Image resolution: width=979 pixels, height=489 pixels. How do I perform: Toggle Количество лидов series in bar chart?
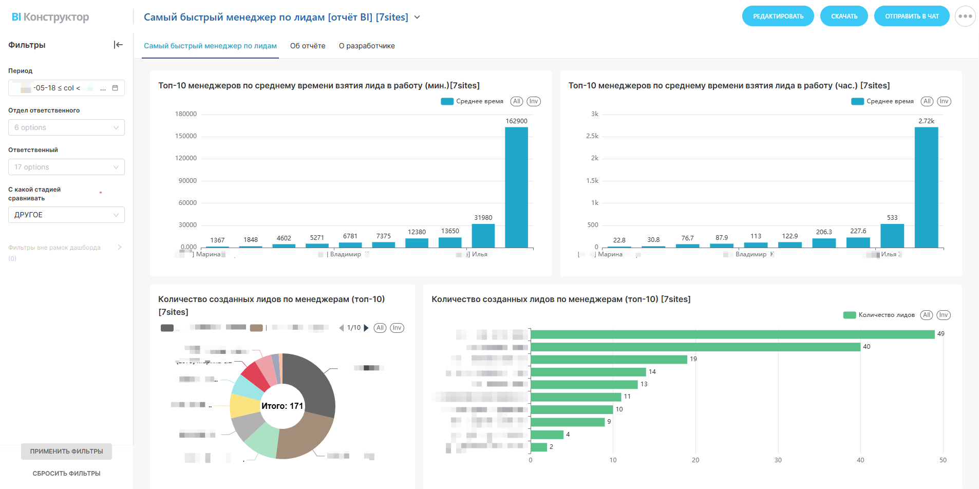click(850, 315)
